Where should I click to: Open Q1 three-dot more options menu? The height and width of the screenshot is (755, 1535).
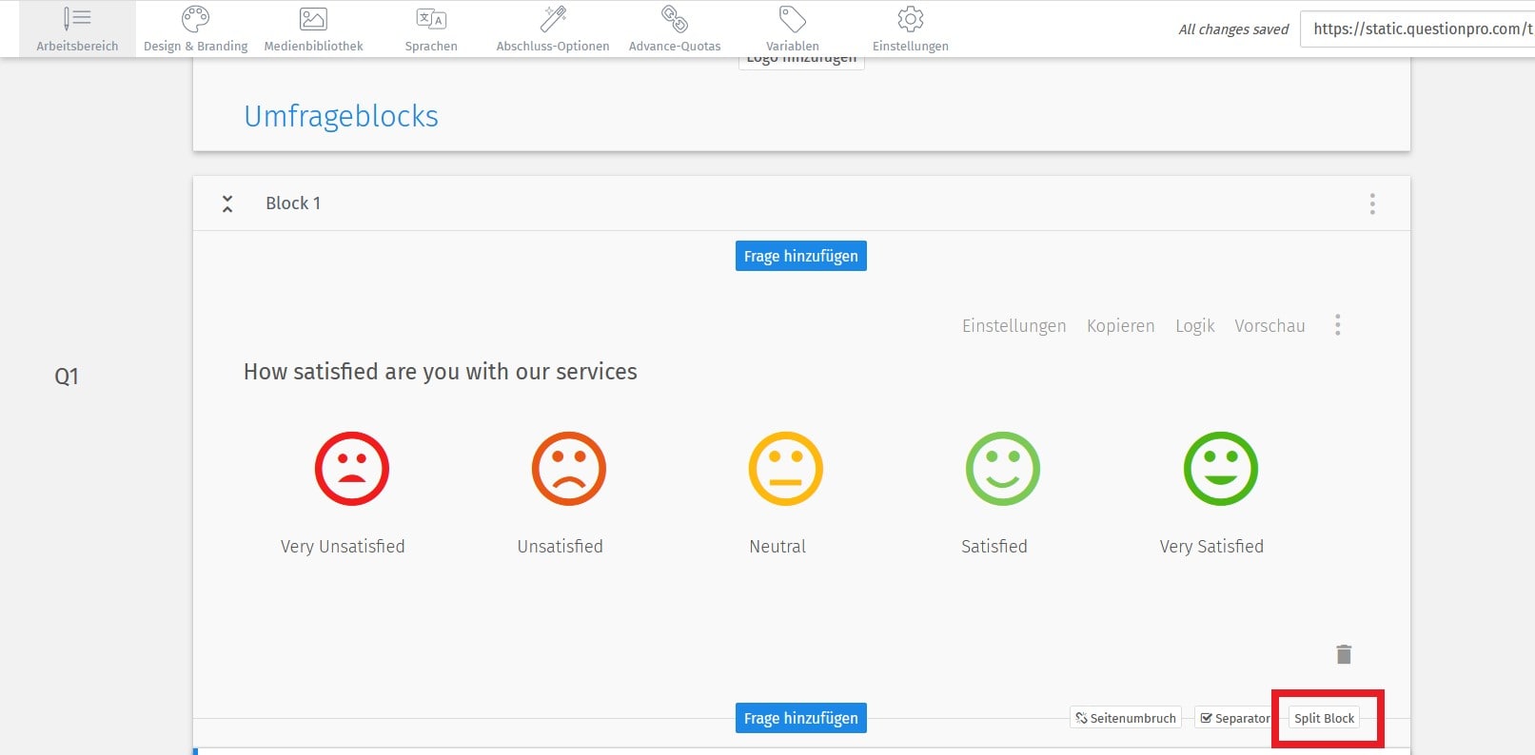[1338, 325]
